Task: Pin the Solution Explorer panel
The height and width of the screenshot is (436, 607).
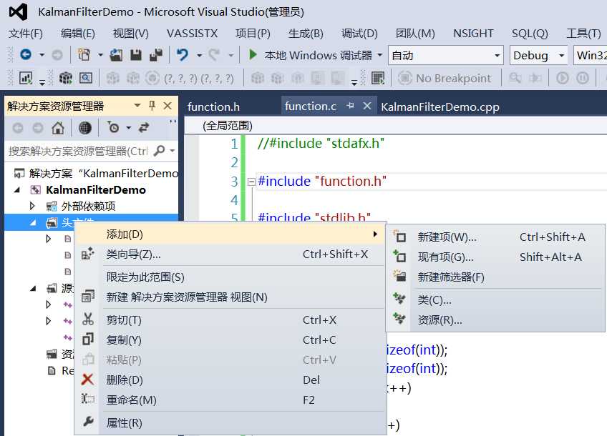Action: 152,106
